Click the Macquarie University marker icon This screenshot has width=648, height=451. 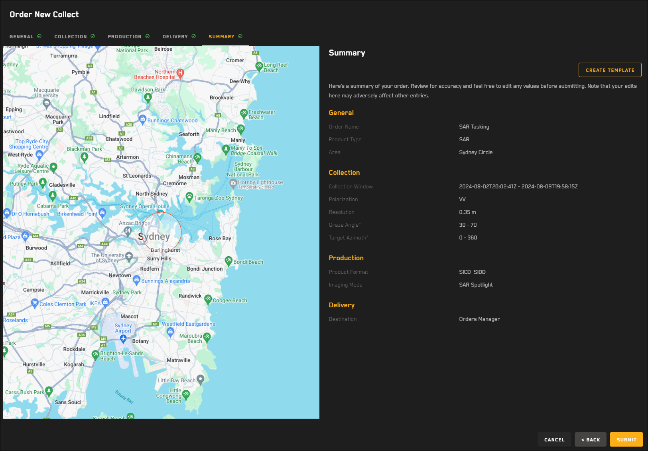47,103
